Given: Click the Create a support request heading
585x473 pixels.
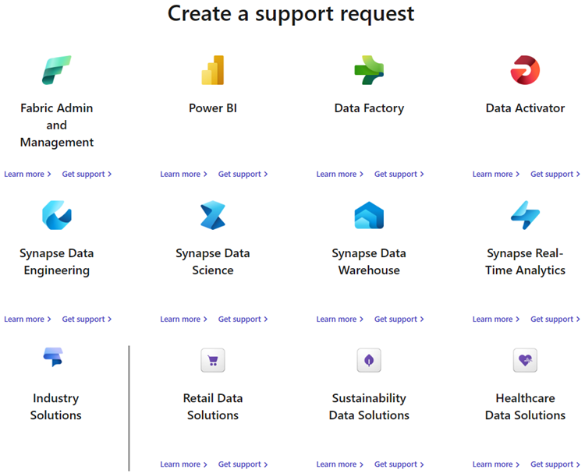Looking at the screenshot, I should click(291, 15).
